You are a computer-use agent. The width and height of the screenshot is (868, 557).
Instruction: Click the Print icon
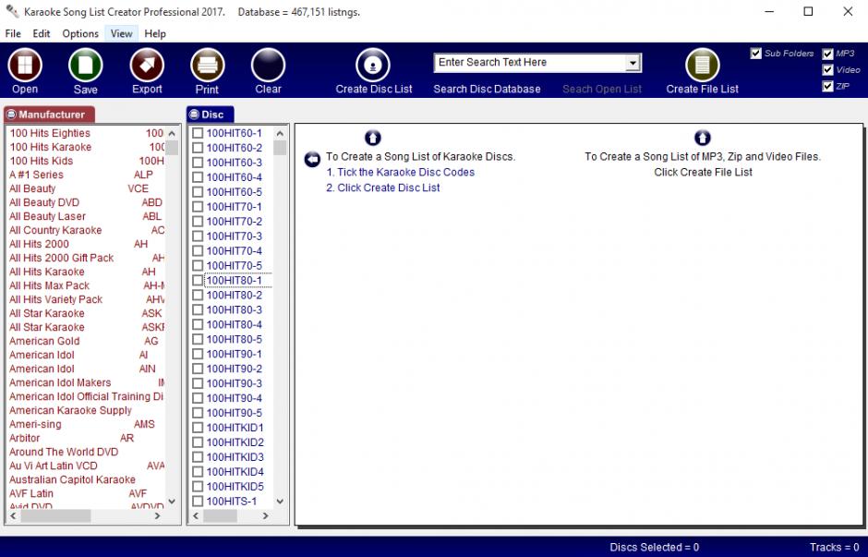[x=207, y=65]
